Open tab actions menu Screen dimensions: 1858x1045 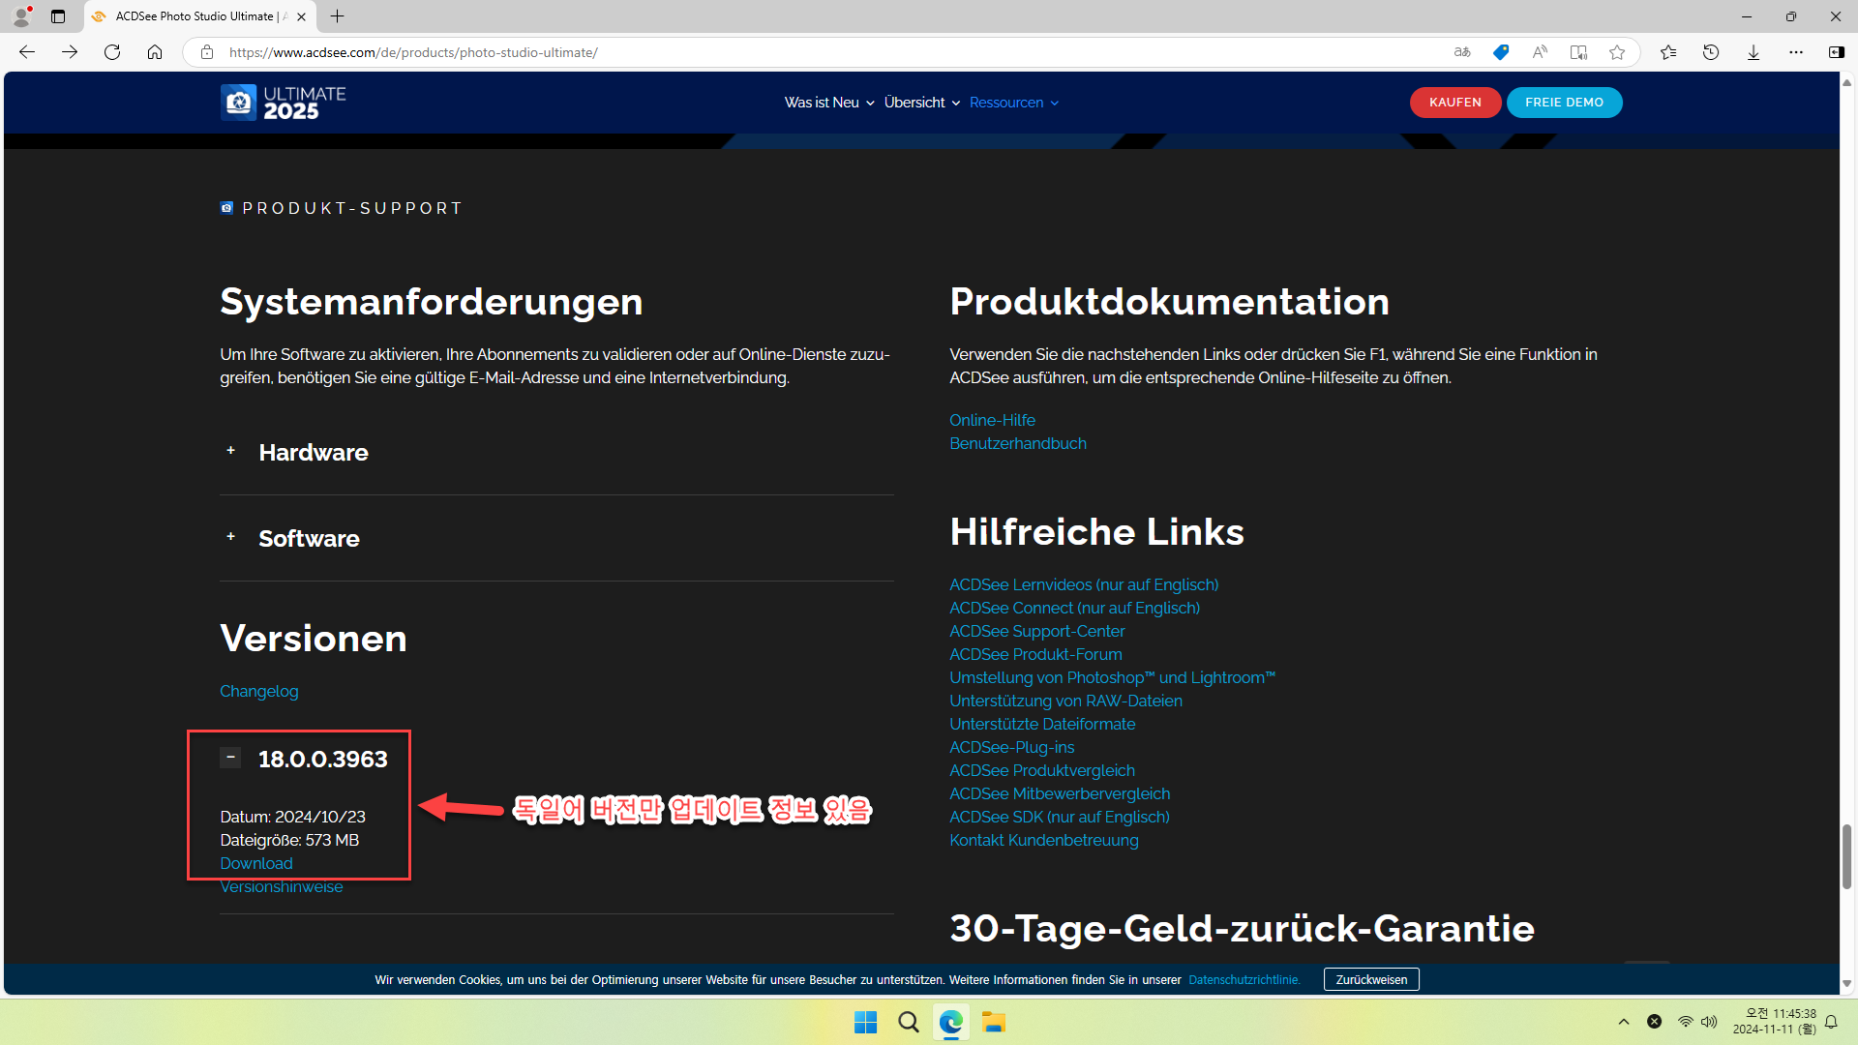pyautogui.click(x=58, y=16)
